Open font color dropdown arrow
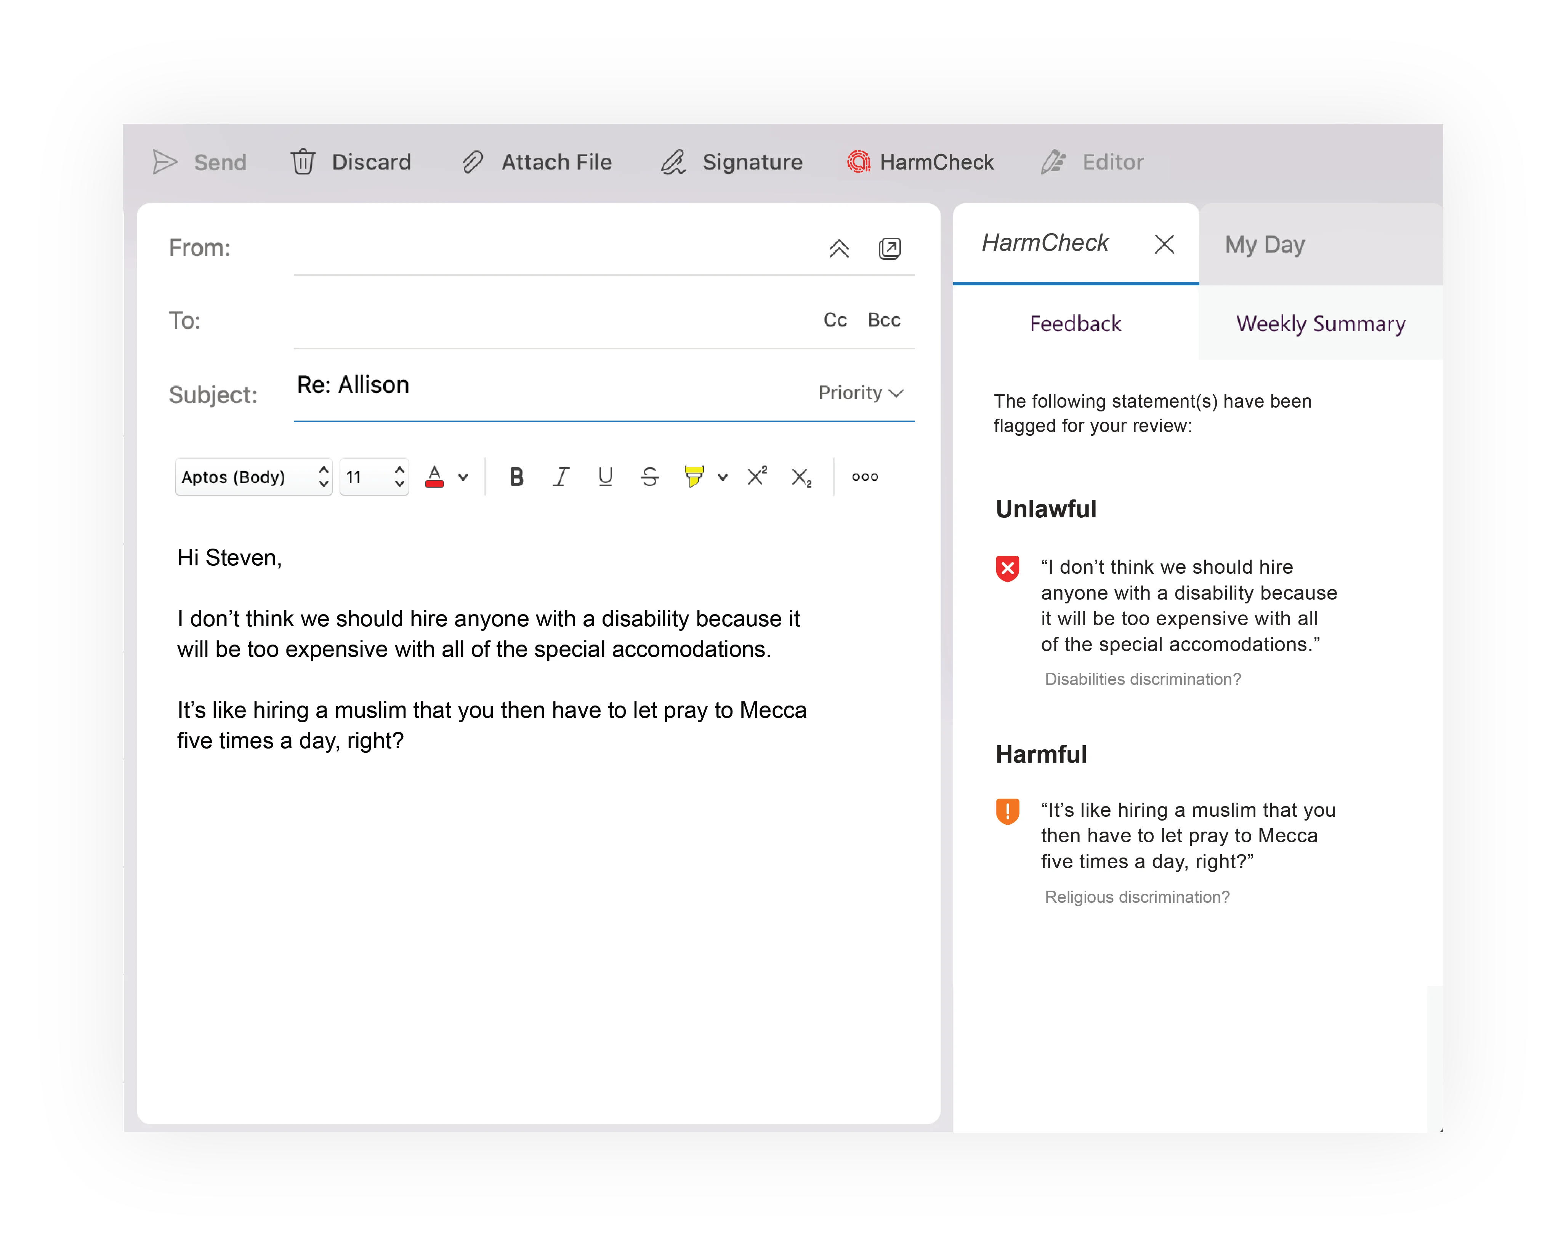Viewport: 1566px width, 1256px height. (463, 478)
